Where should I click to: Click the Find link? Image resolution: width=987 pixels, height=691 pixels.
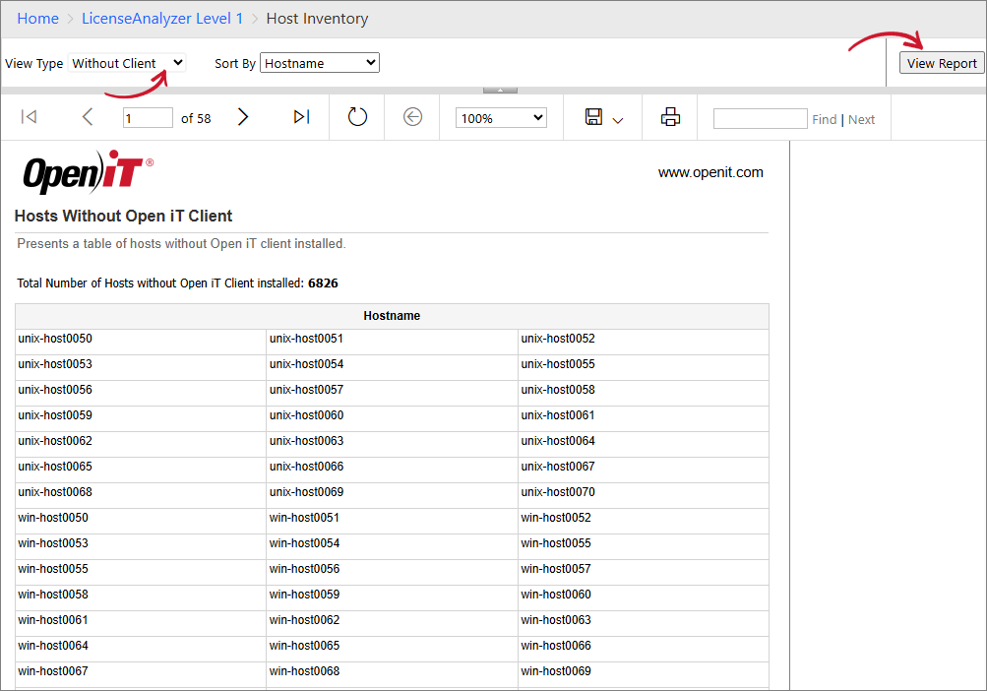coord(824,118)
